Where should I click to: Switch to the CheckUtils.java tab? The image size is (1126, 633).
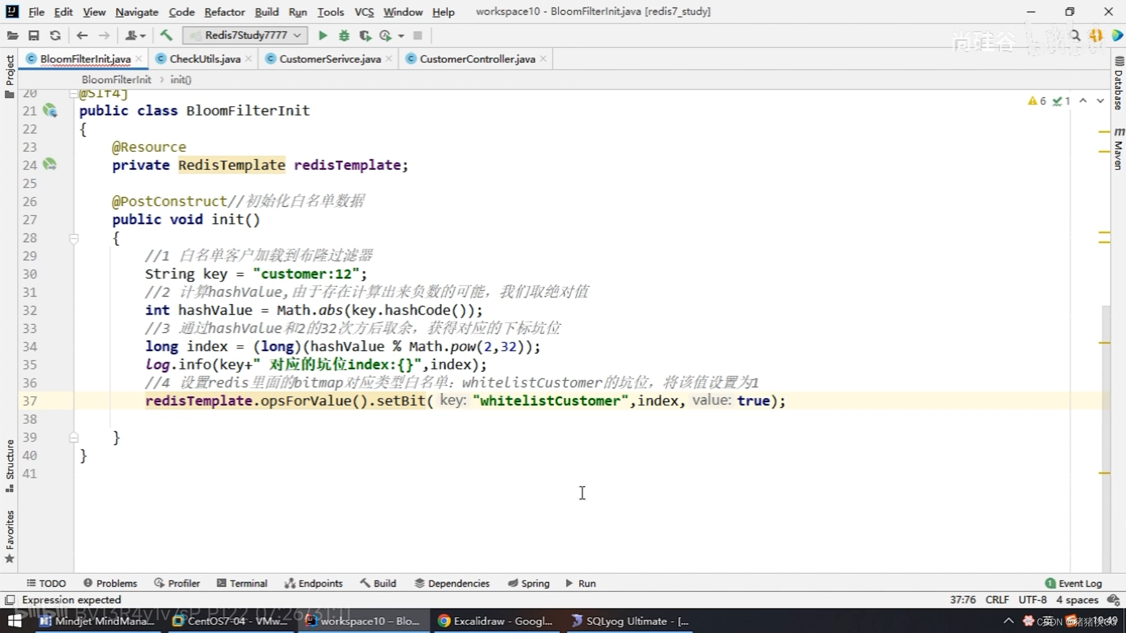click(x=205, y=59)
